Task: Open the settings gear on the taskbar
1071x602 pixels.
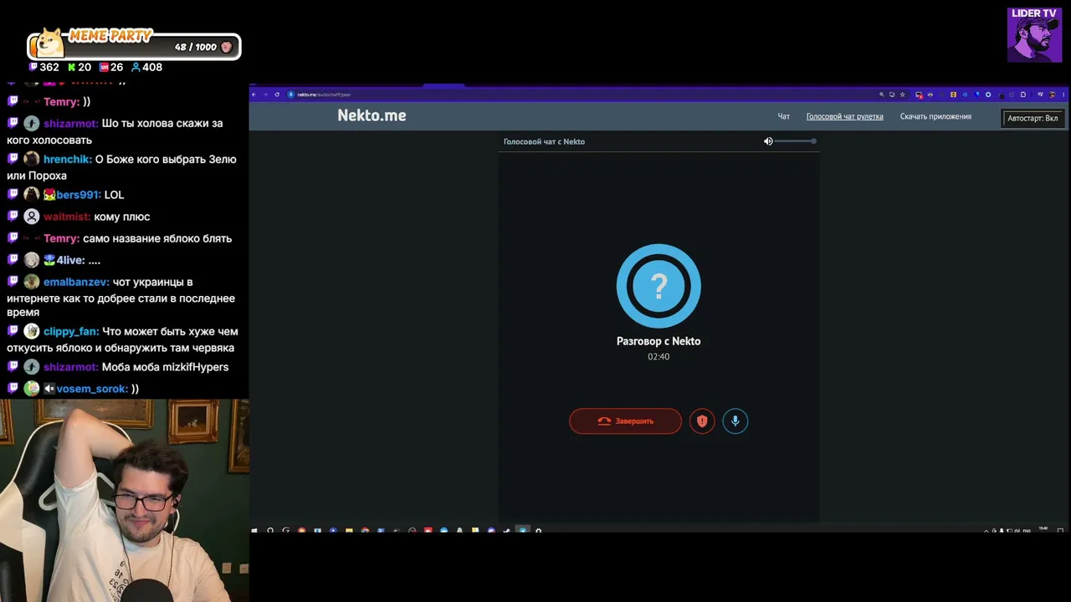Action: pyautogui.click(x=538, y=530)
